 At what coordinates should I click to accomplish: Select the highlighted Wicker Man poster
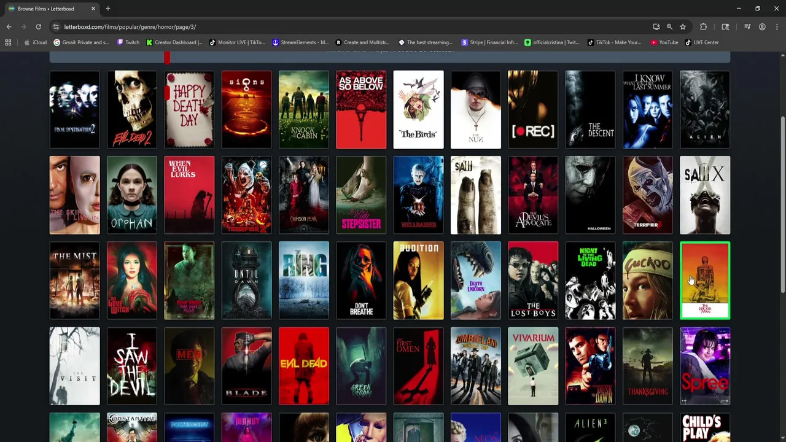pyautogui.click(x=705, y=281)
